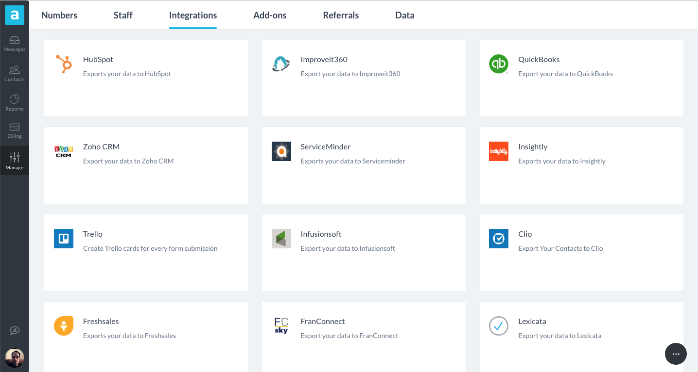Click the Freshsales logo icon
Viewport: 698px width, 372px height.
coord(64,326)
